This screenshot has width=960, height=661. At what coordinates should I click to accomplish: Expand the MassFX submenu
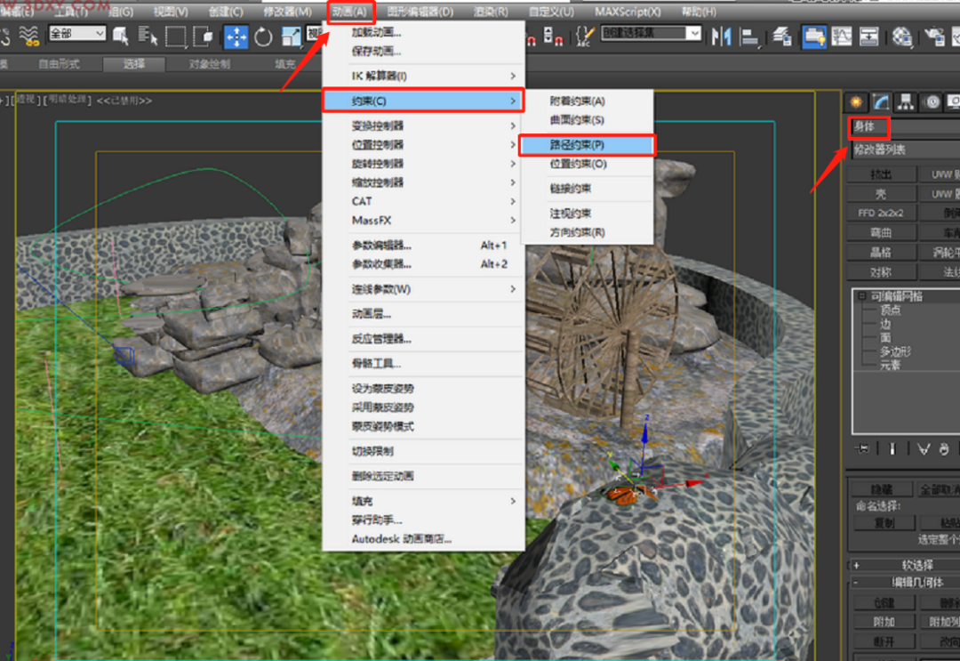pyautogui.click(x=424, y=221)
